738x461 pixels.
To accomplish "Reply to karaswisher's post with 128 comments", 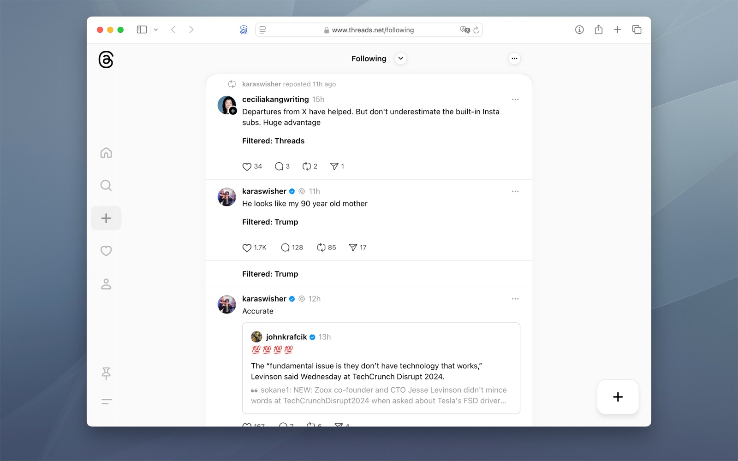I will (x=292, y=248).
